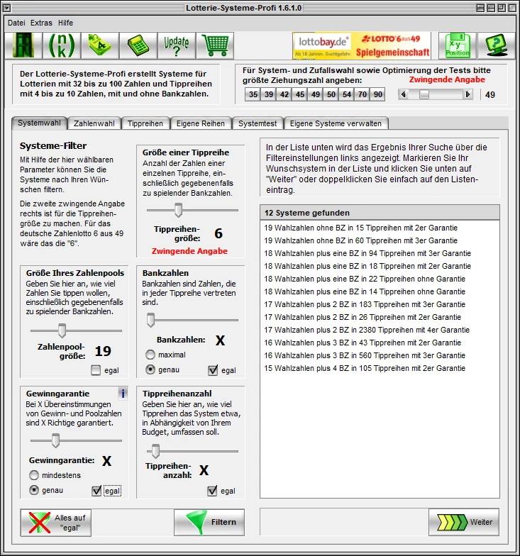The height and width of the screenshot is (556, 520).
Task: Select "16 Wahlzahlen plus 3 BZ in 560 Tippreihen" row
Action: [x=380, y=355]
